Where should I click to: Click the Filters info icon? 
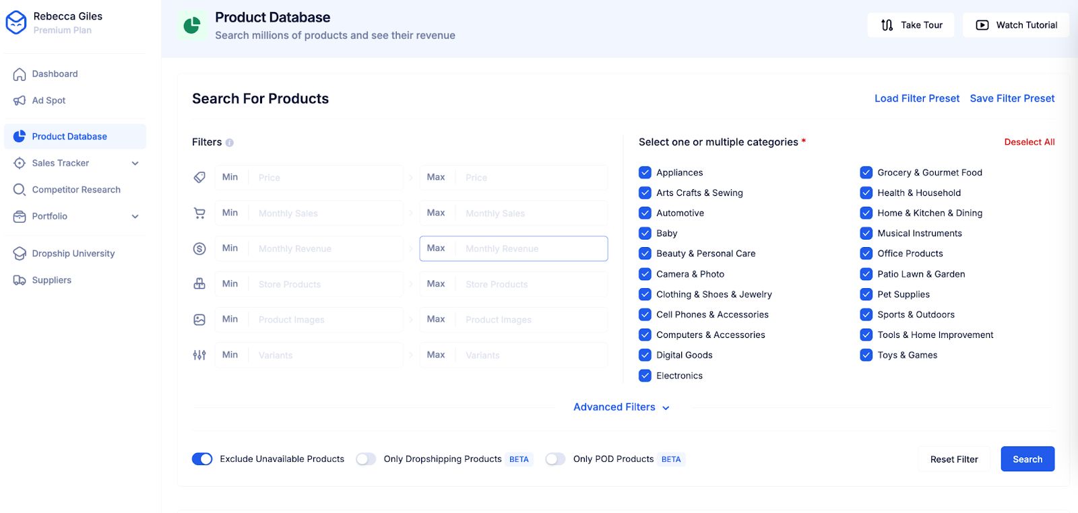[x=230, y=143]
